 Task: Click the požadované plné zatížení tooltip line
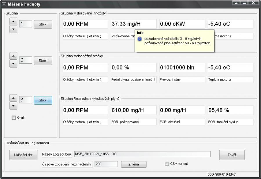click(x=177, y=43)
